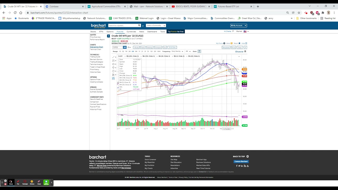Open the Select a Commodity dropdown
338x190 pixels.
point(156,26)
